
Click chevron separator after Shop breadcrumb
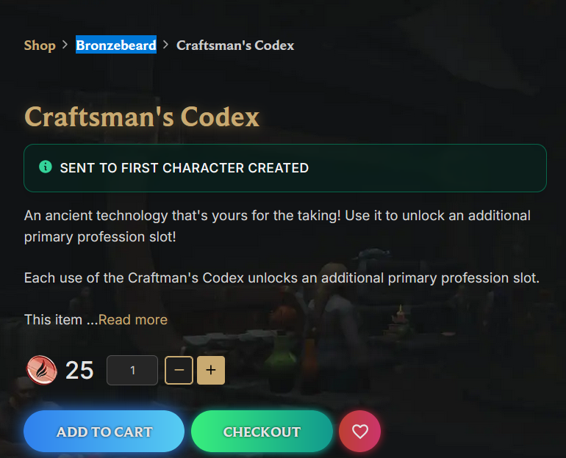tap(65, 45)
